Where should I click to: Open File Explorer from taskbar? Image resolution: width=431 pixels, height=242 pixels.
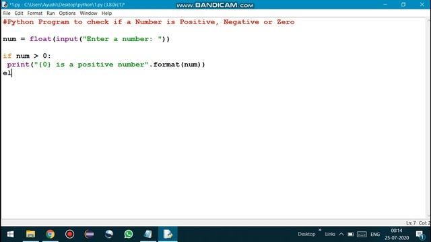pos(30,234)
